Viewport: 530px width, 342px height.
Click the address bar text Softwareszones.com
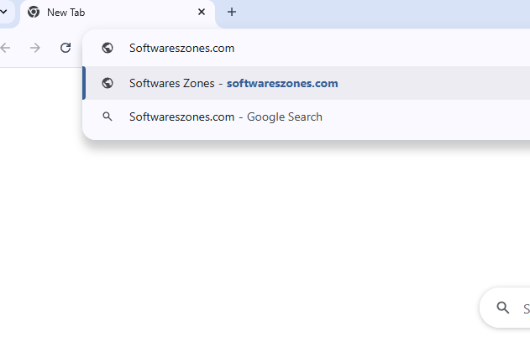point(181,48)
